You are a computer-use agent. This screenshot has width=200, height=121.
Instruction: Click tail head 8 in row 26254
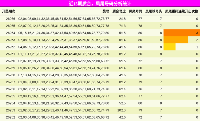point(161,103)
